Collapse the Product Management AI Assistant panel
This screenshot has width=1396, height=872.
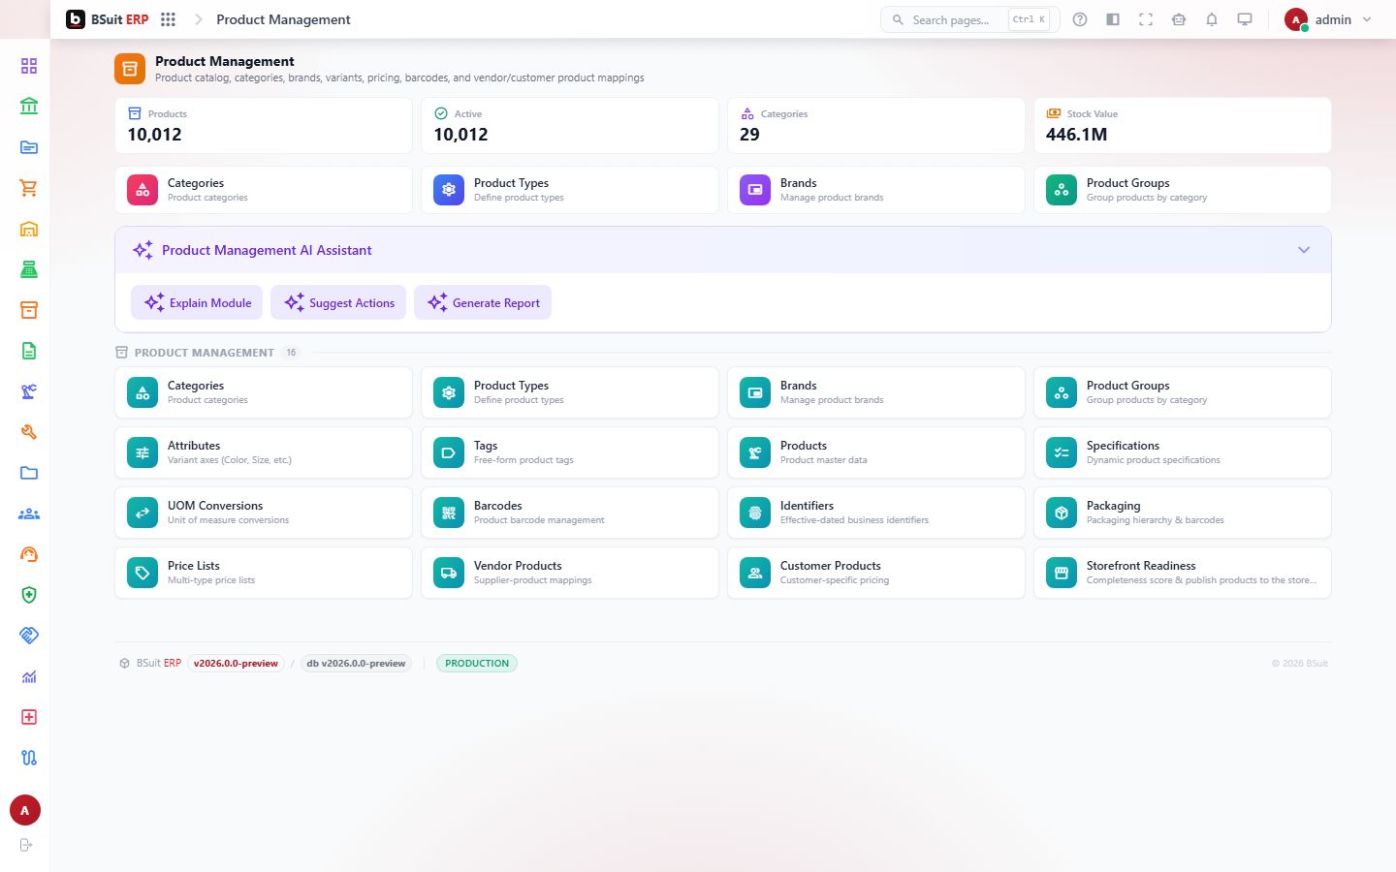(1304, 250)
